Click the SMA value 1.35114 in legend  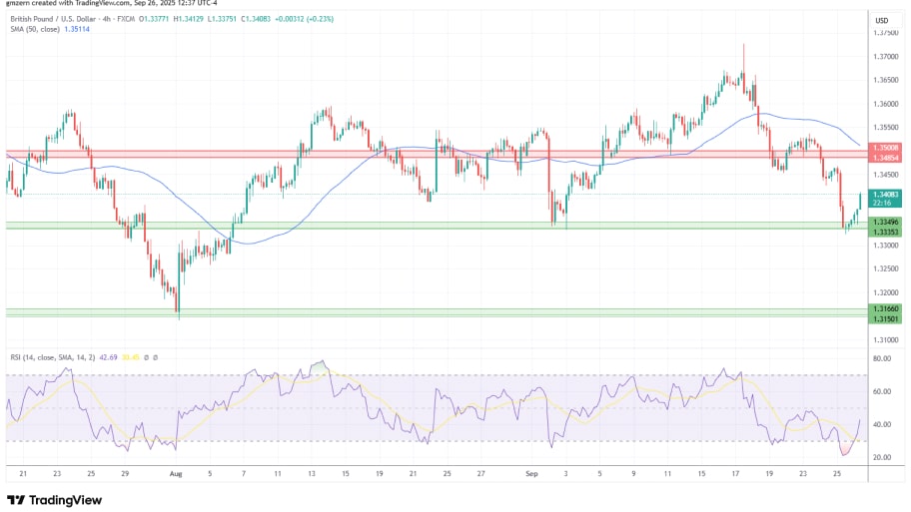[77, 29]
